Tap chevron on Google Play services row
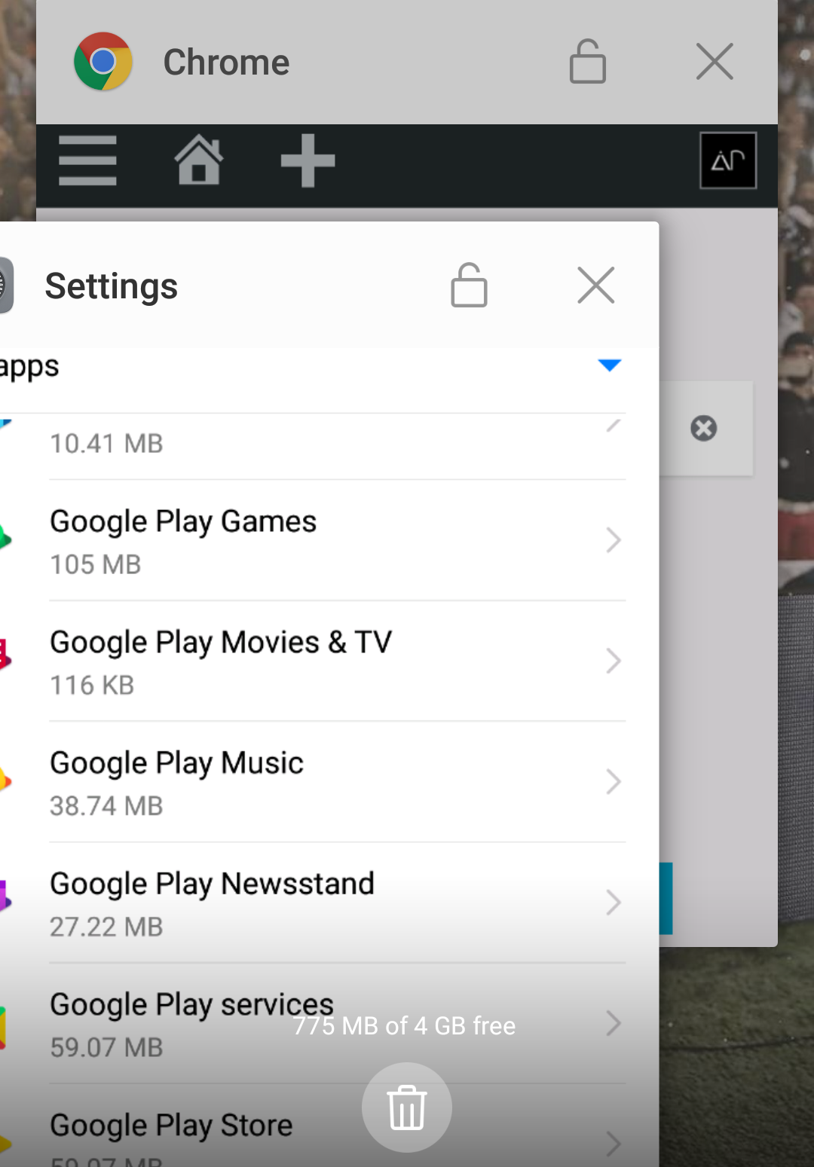Viewport: 814px width, 1167px height. 614,1023
